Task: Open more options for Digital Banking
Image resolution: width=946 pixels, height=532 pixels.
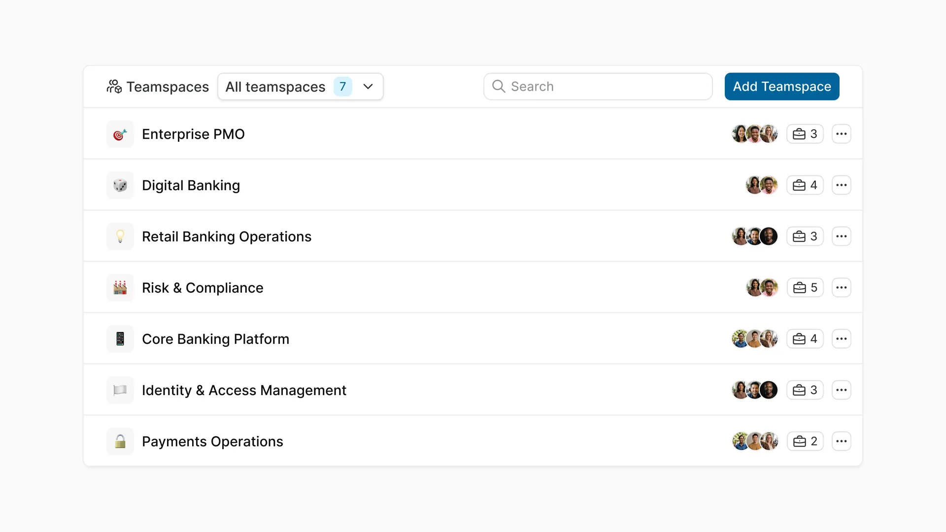Action: pyautogui.click(x=842, y=185)
